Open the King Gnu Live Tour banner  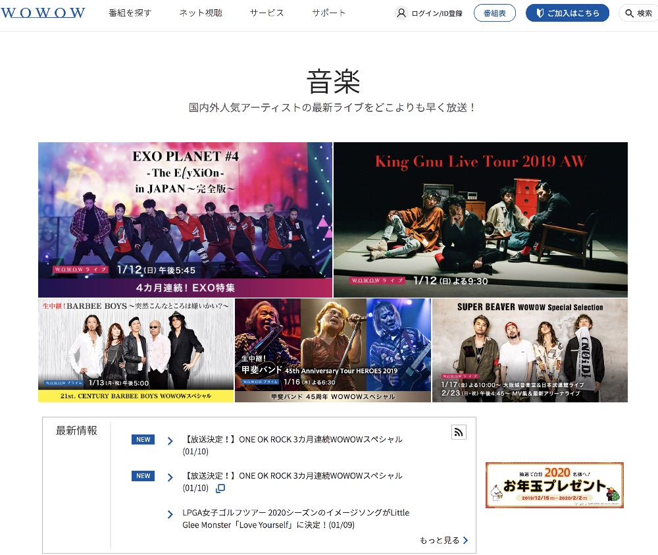(x=480, y=219)
